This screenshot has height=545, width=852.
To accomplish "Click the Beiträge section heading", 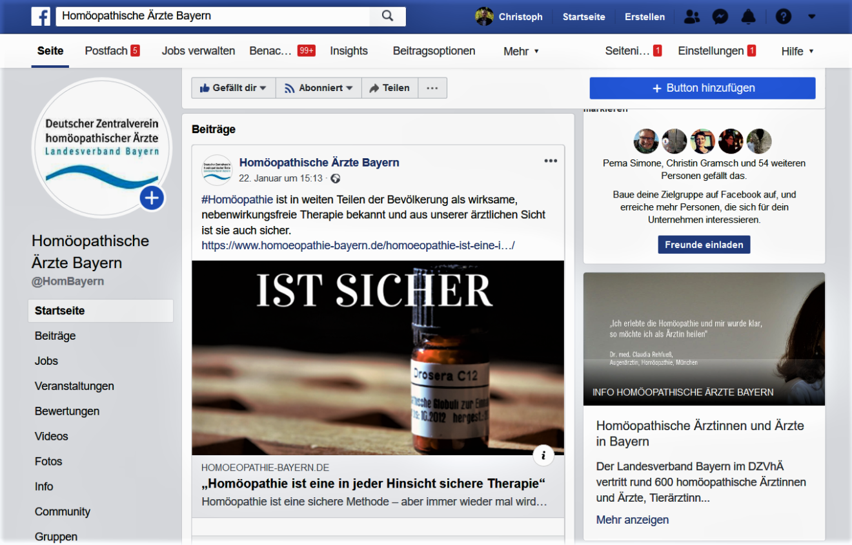I will (214, 129).
